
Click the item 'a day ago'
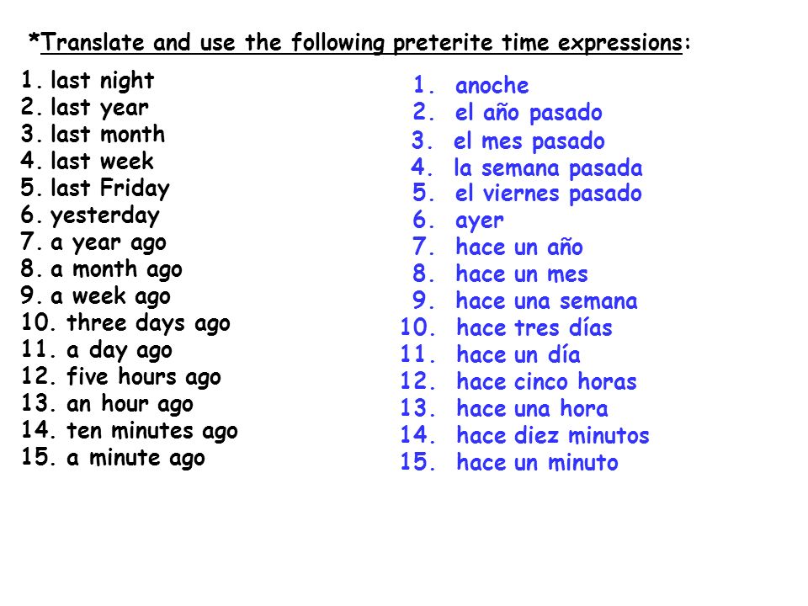pos(120,350)
